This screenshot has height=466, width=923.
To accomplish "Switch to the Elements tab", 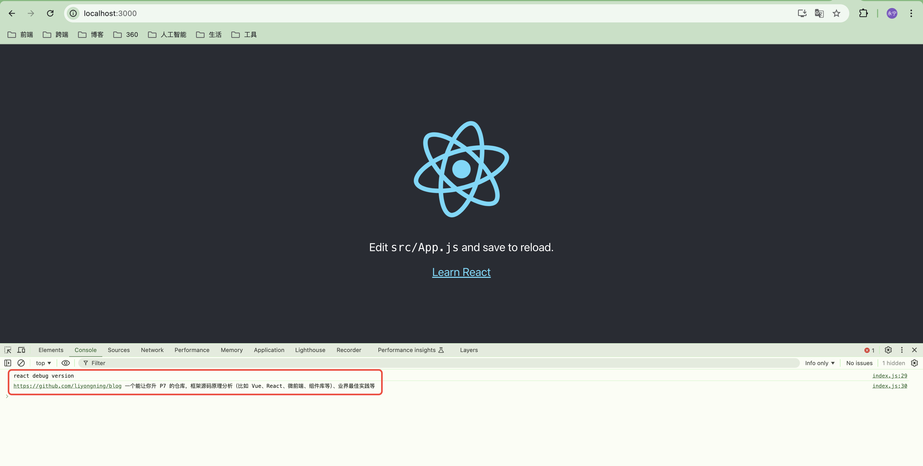I will 51,350.
